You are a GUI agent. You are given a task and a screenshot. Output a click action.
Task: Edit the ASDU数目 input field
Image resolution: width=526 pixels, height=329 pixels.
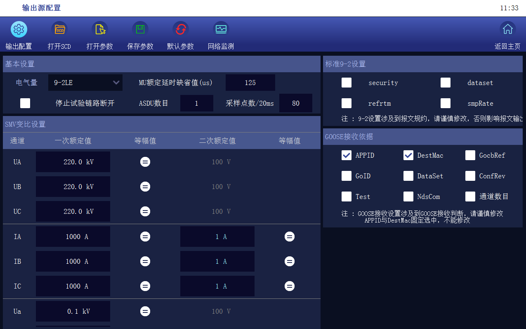pos(196,103)
